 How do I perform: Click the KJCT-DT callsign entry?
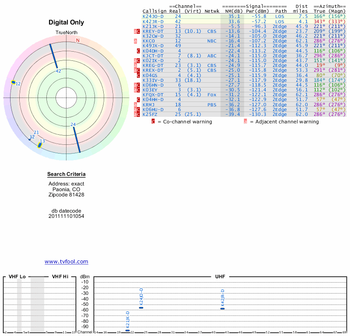[x=153, y=56]
